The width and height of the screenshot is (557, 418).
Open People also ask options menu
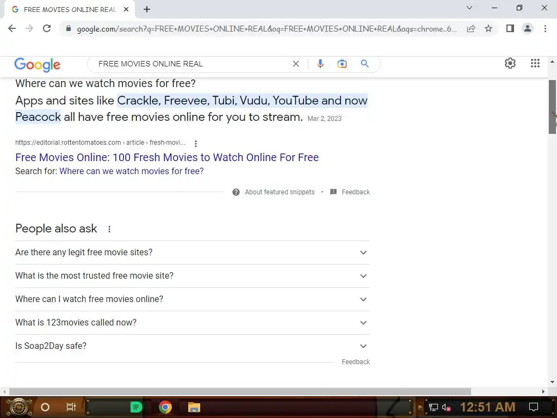[x=109, y=229]
